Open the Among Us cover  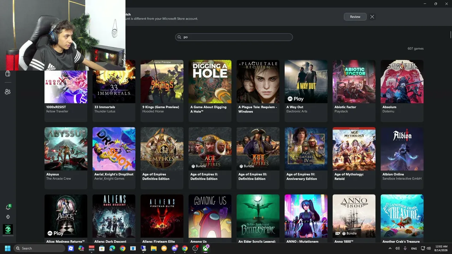(x=210, y=216)
